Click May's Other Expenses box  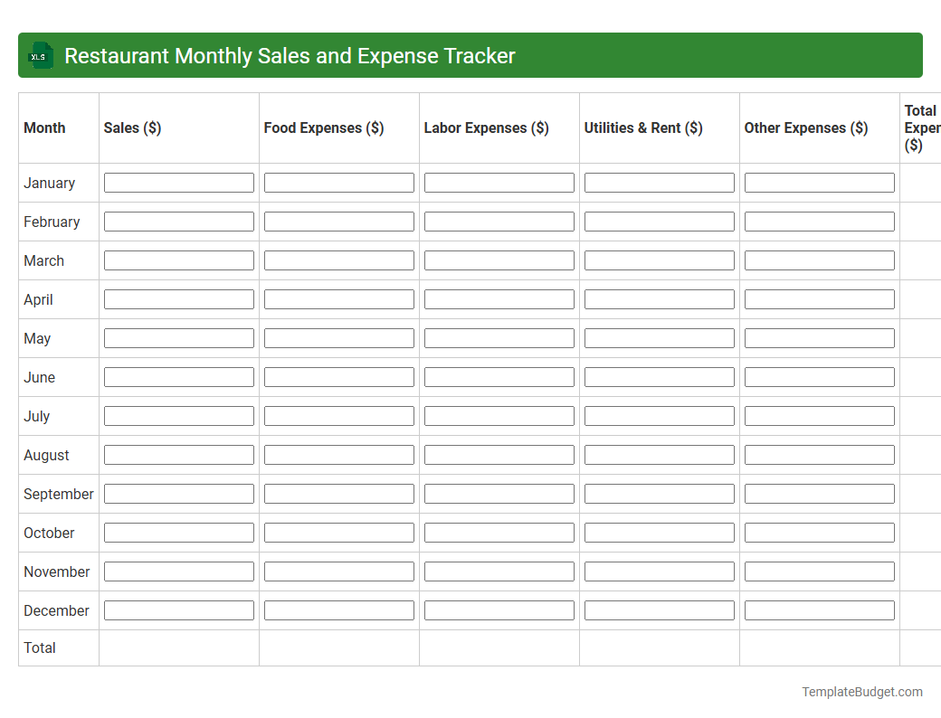819,337
